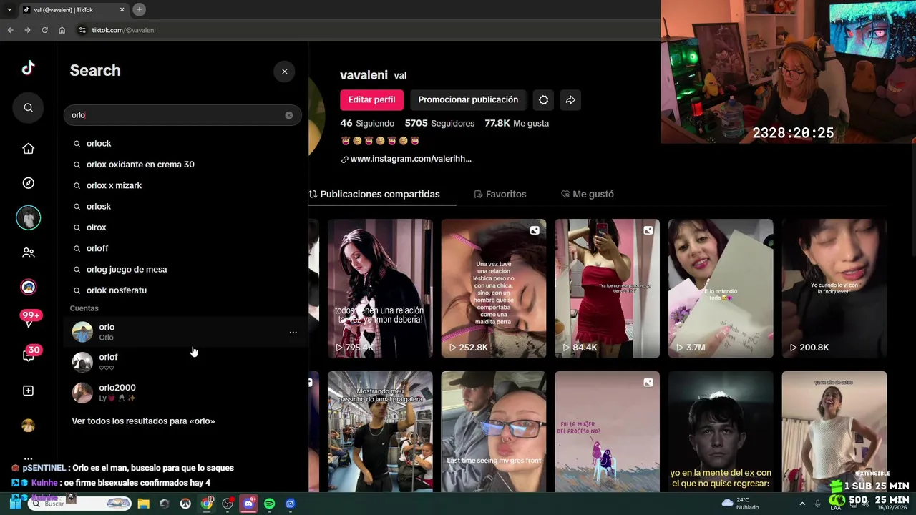This screenshot has height=515, width=916.
Task: Open Explore with the compass icon
Action: click(29, 183)
